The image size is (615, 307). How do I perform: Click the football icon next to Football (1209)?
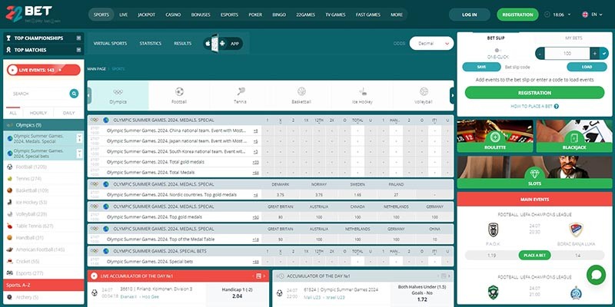click(10, 167)
